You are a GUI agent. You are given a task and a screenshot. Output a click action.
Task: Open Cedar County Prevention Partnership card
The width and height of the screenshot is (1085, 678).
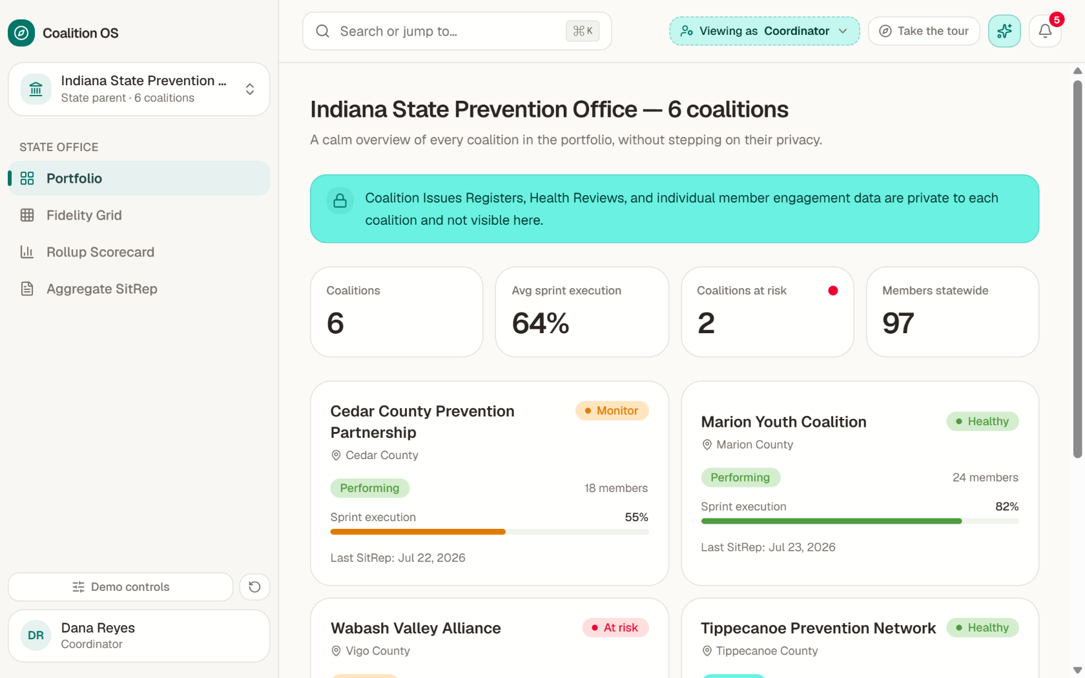coord(490,484)
